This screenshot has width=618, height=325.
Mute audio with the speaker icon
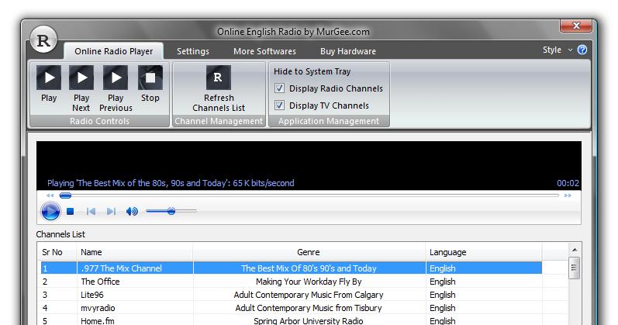pos(132,211)
